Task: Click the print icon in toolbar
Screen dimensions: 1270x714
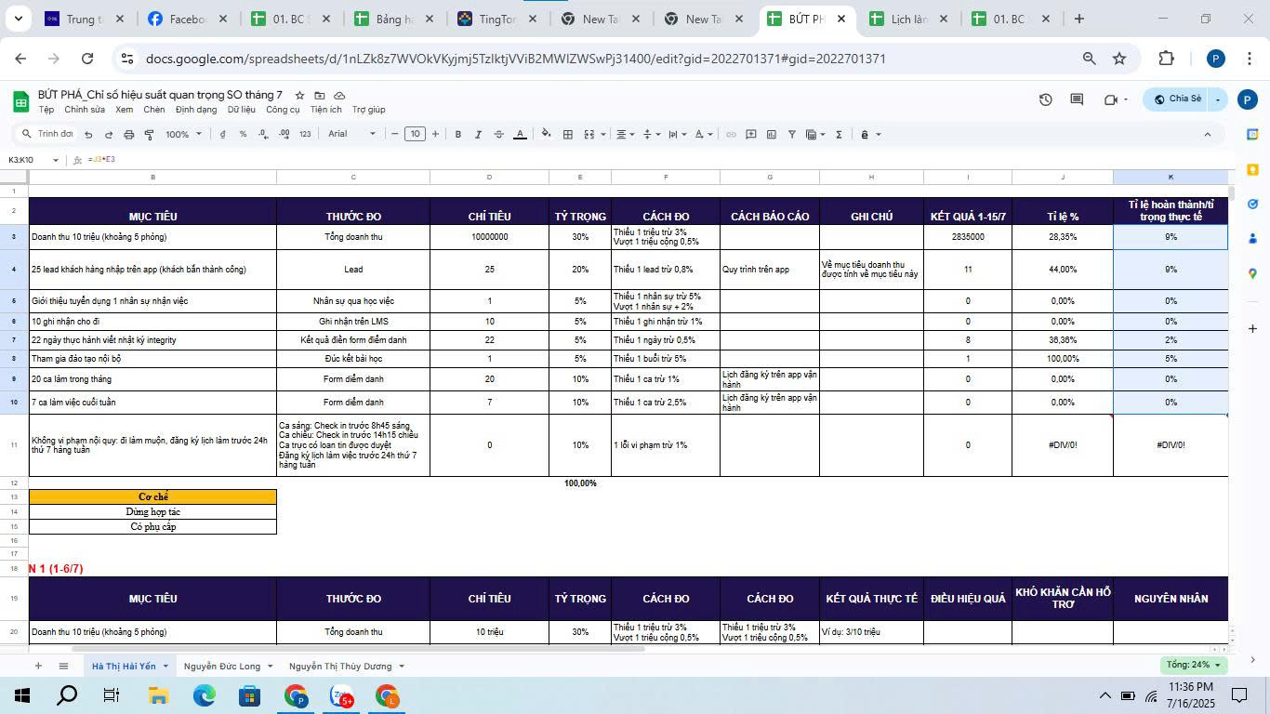Action: coord(128,135)
